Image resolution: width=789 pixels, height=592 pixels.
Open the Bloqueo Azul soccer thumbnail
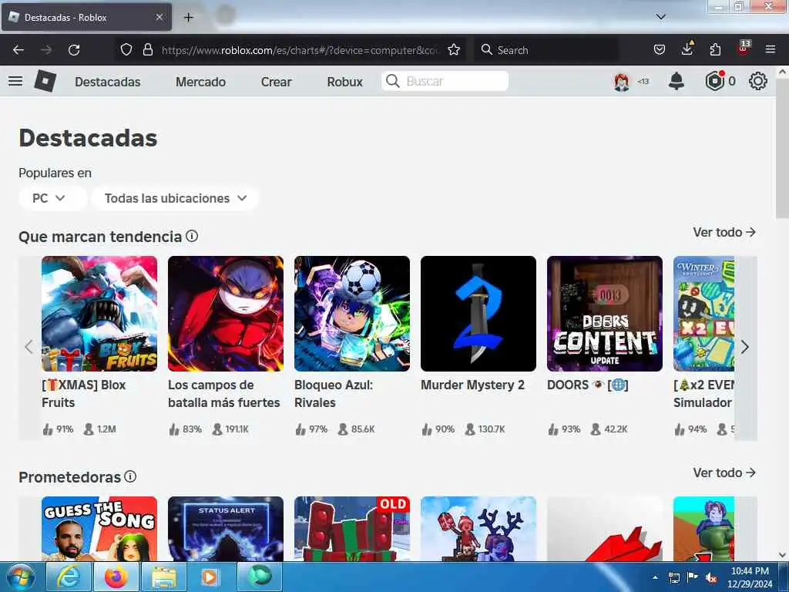351,314
